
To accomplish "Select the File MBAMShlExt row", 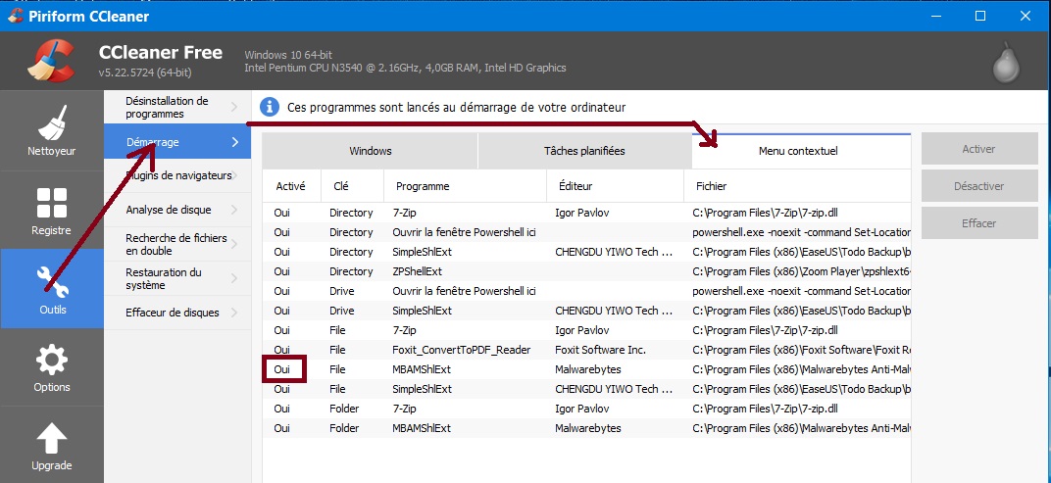I will (586, 369).
